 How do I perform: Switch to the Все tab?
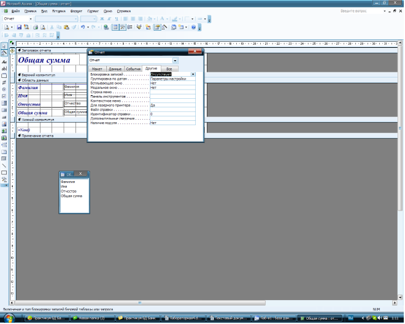169,69
